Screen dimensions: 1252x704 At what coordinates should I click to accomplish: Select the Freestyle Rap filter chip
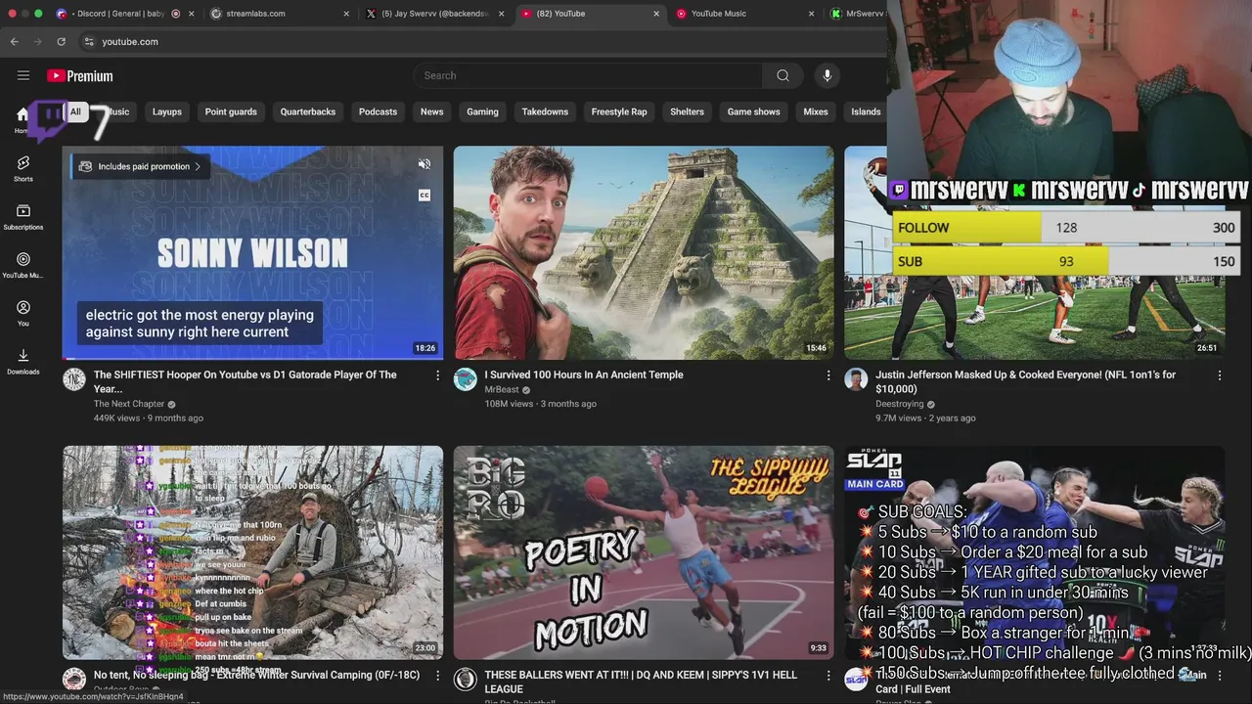[x=619, y=111]
